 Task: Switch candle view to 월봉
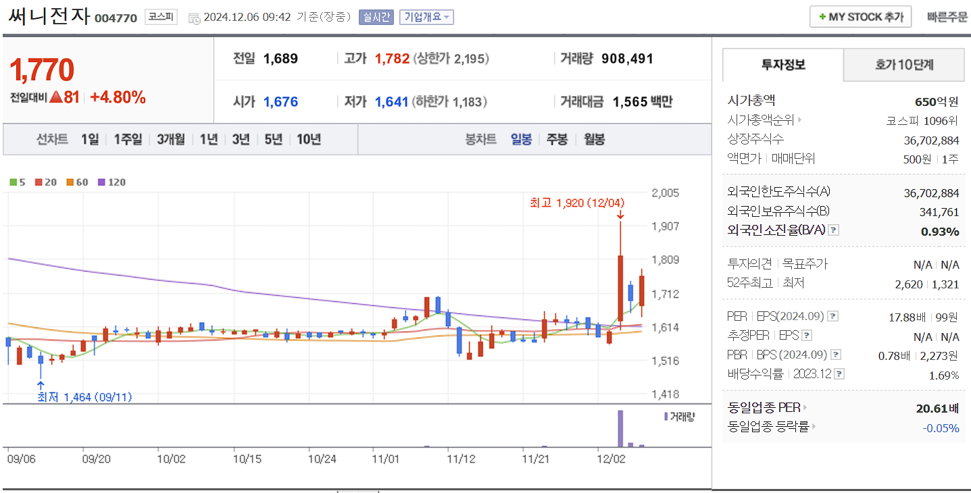click(x=593, y=139)
